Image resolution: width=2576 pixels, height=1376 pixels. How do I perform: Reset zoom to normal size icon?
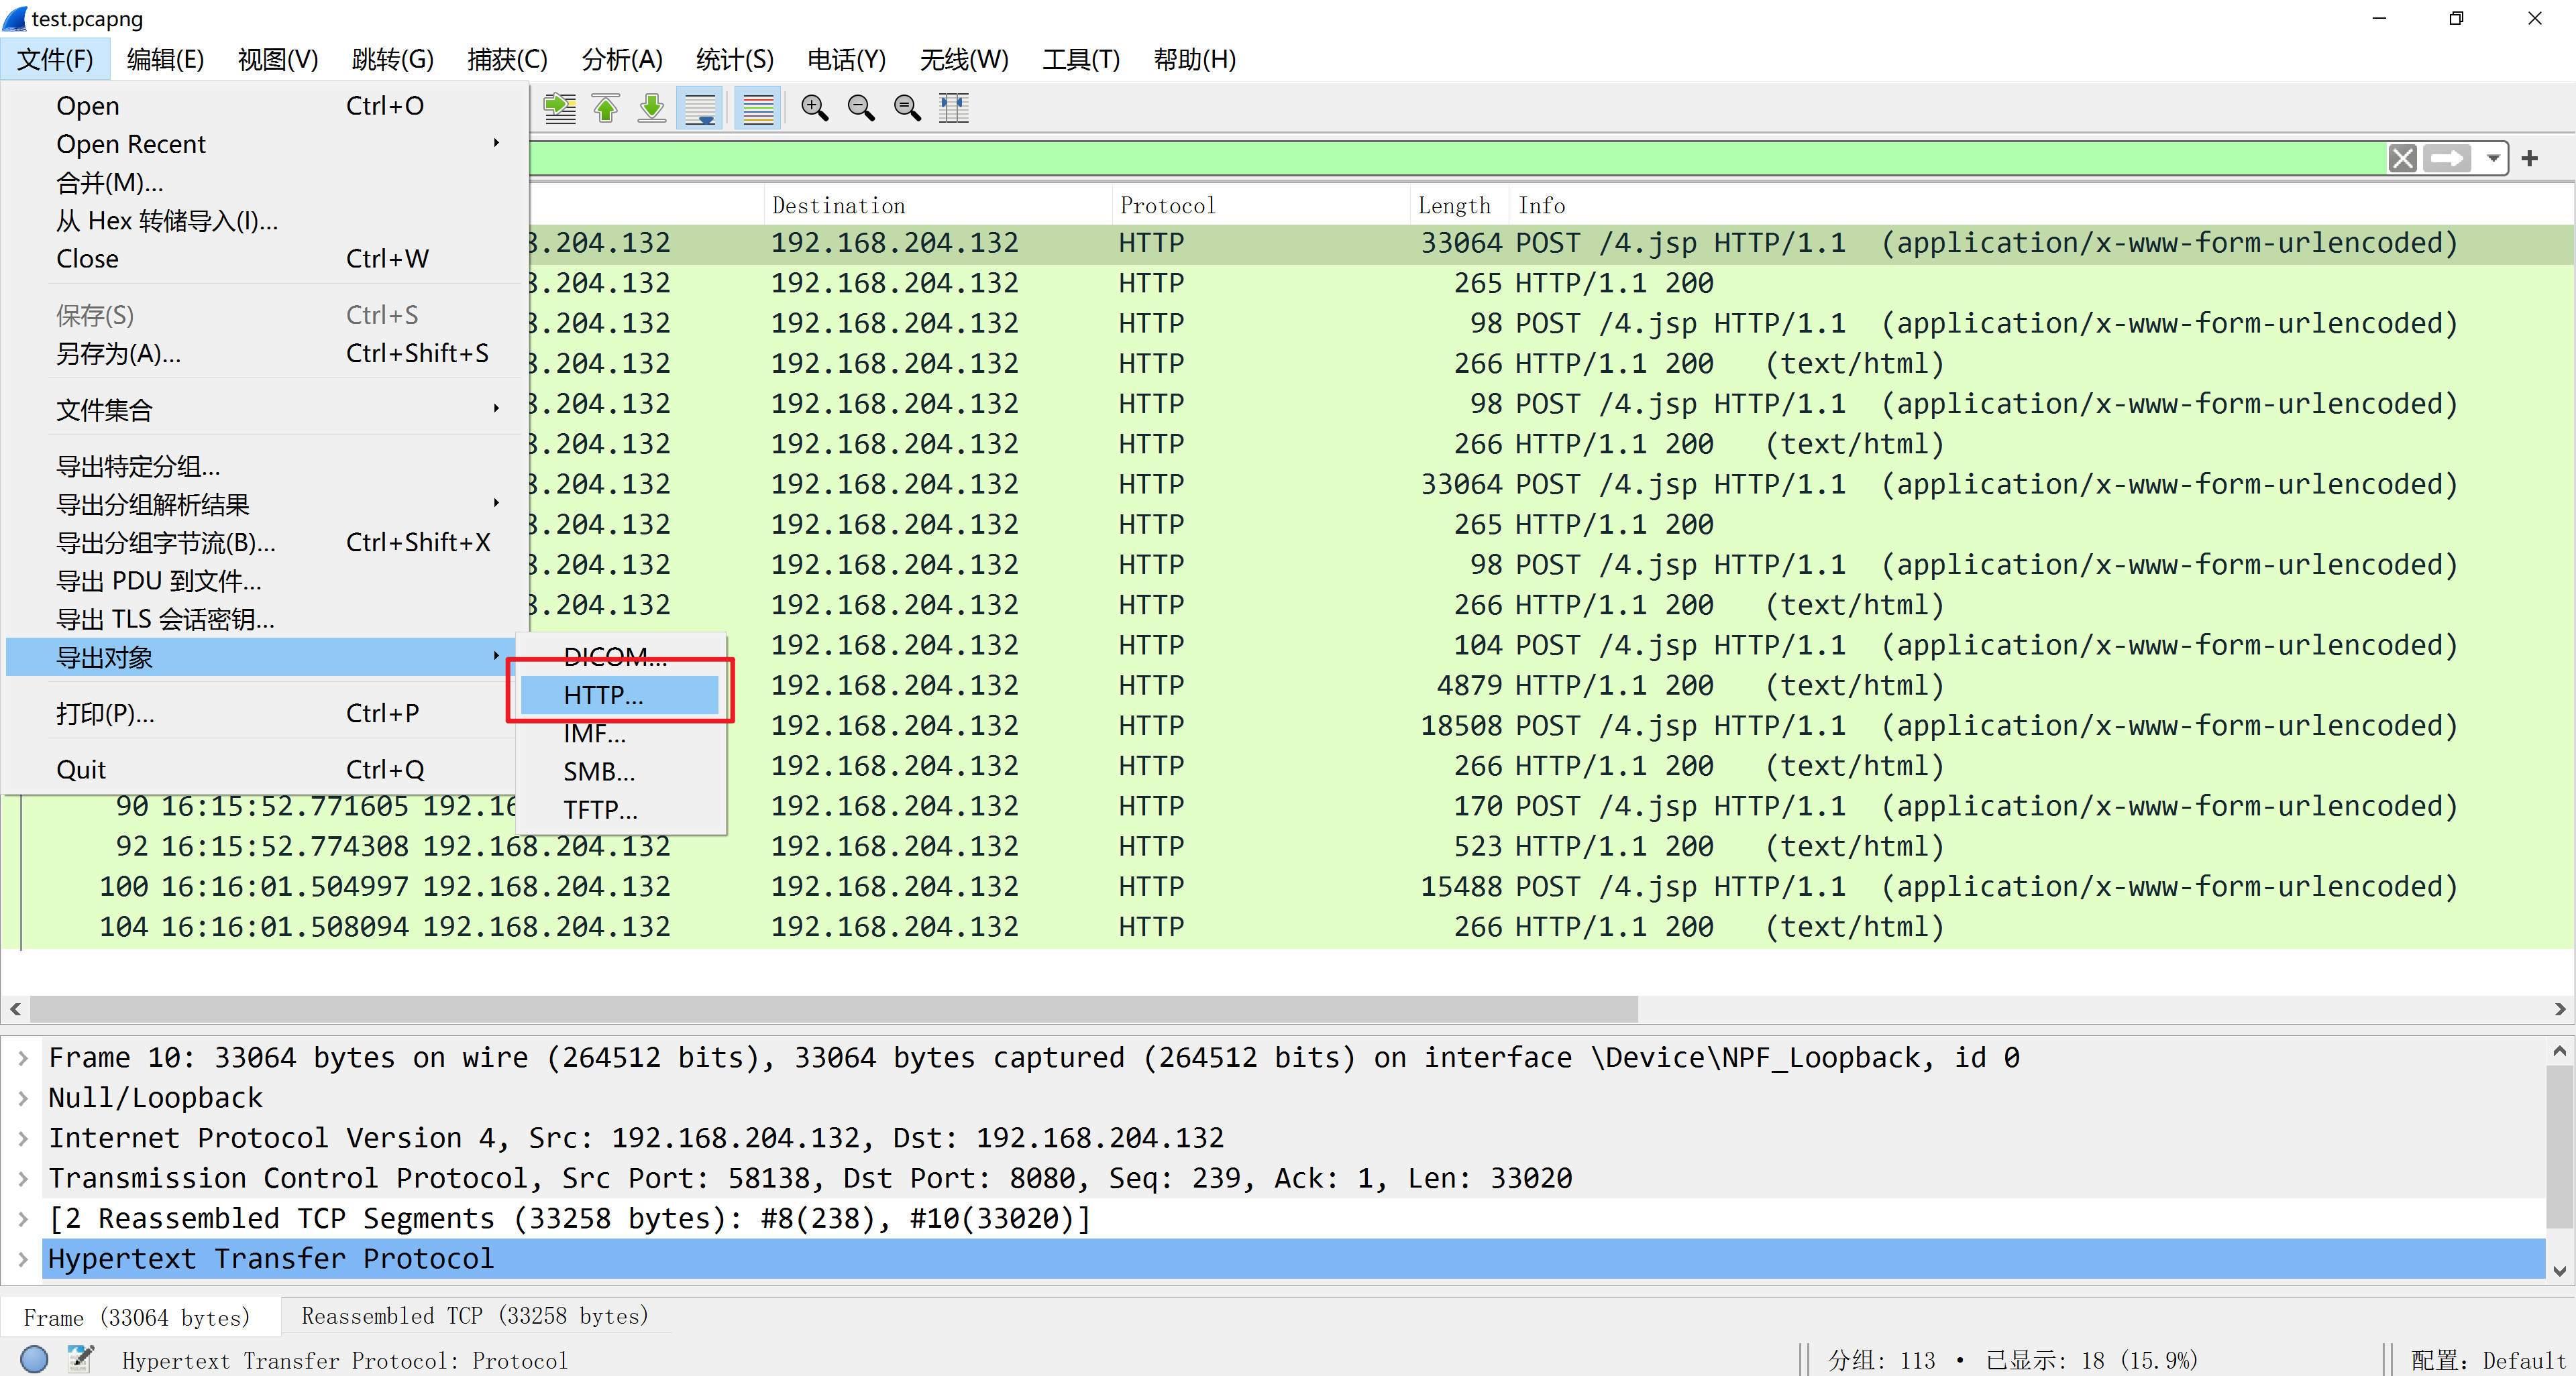click(907, 108)
